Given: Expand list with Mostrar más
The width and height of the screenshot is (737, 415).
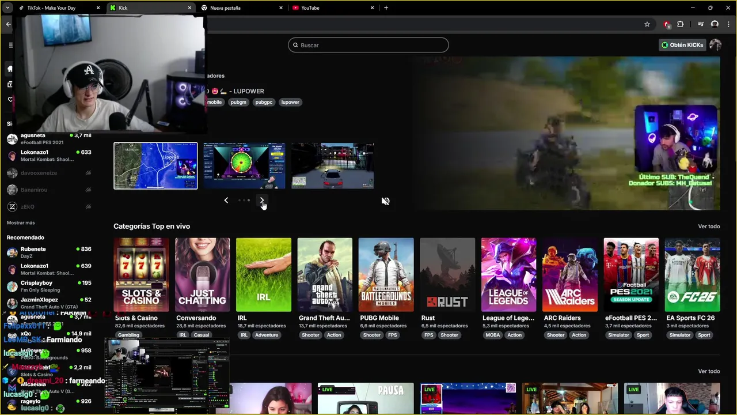Looking at the screenshot, I should (21, 223).
